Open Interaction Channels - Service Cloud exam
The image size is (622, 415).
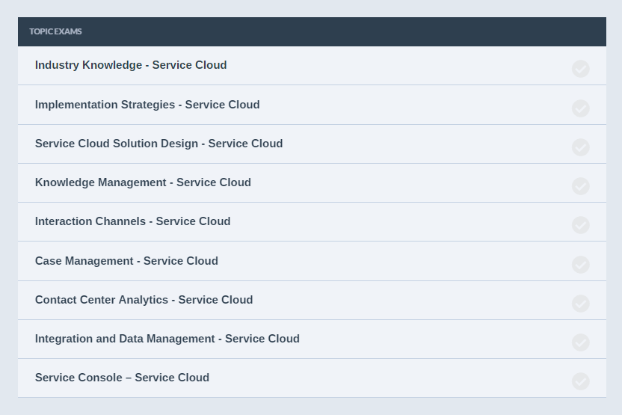click(x=132, y=221)
